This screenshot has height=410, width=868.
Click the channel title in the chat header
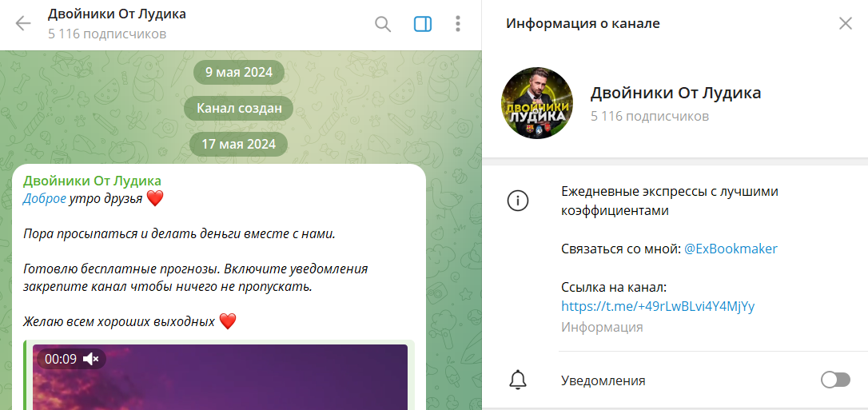pos(117,14)
